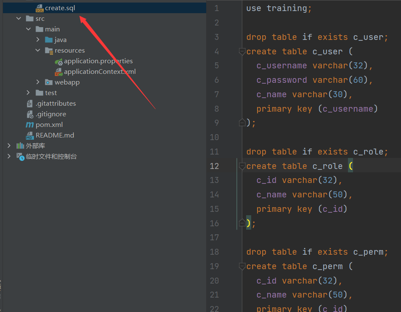Click the README.md markdown icon

(x=30, y=135)
